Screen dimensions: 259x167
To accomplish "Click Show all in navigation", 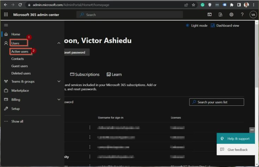I will [x=17, y=121].
